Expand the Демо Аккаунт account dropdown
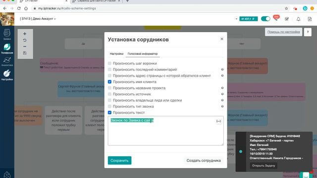The height and width of the screenshot is (178, 317). [x=38, y=19]
